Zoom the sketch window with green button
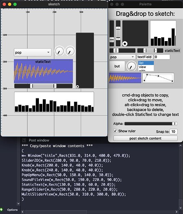This screenshot has height=214, width=183. coord(15,4)
